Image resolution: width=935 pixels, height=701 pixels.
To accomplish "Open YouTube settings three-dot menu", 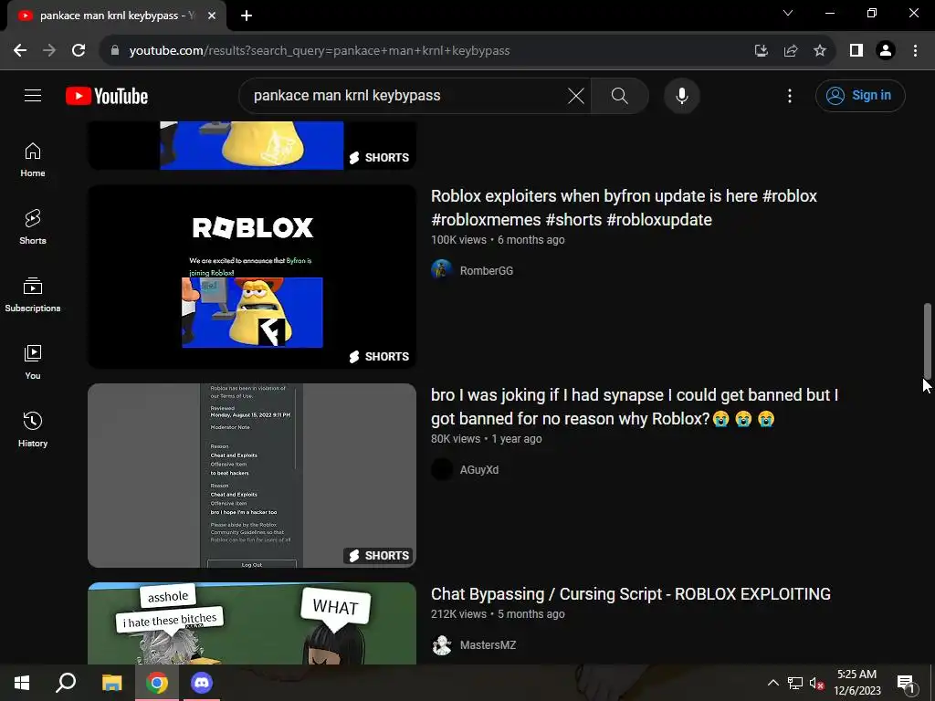I will (790, 95).
